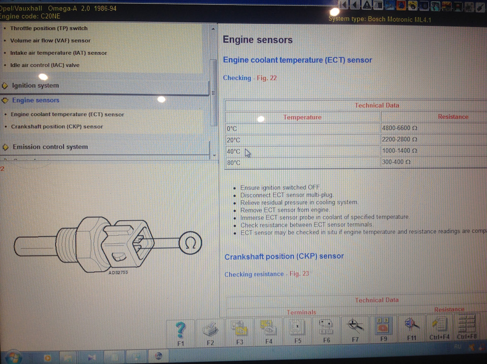Viewport: 487px width, 364px height.
Task: Click the F6 toolbar icon
Action: point(326,330)
